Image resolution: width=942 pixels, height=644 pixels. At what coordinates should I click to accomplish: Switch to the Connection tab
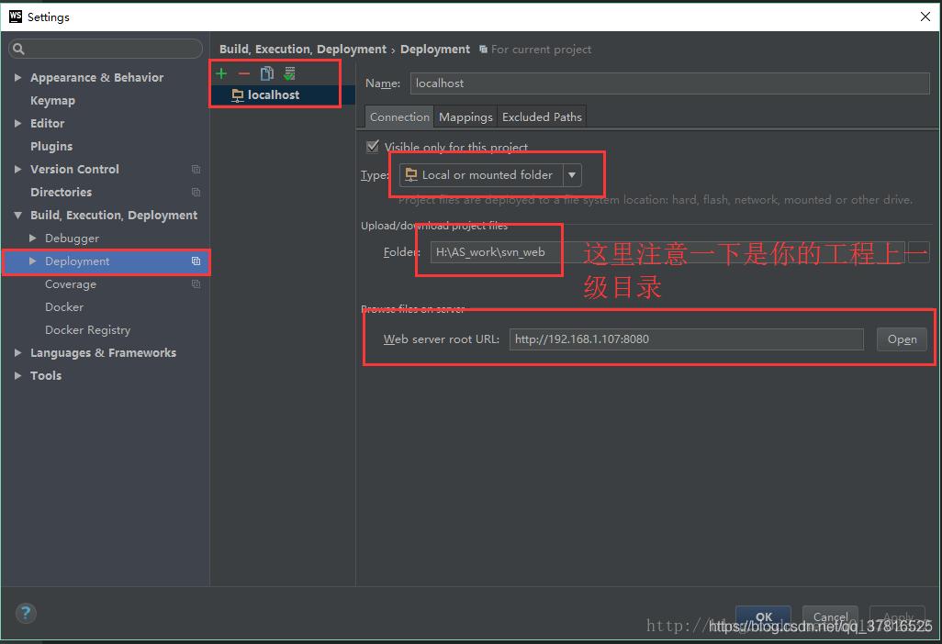pos(399,117)
